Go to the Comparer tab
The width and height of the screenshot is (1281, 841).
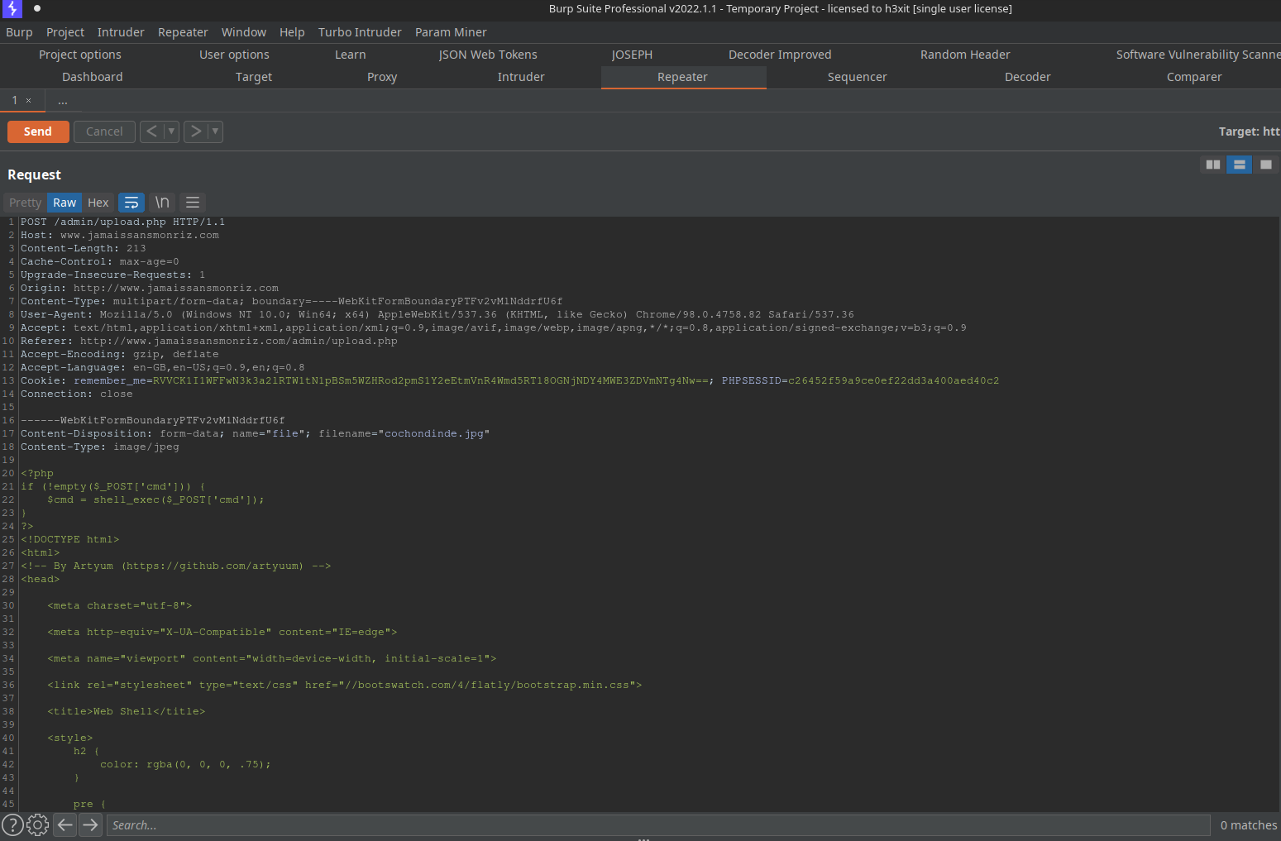click(1194, 77)
